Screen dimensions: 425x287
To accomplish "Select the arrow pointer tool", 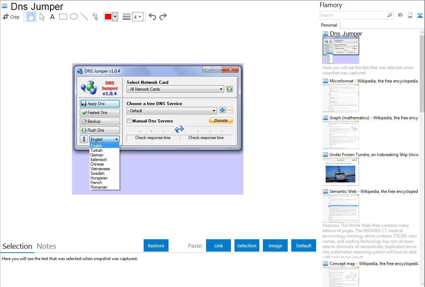I will (42, 17).
